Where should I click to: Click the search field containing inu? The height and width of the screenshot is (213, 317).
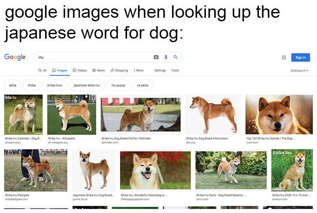(108, 57)
